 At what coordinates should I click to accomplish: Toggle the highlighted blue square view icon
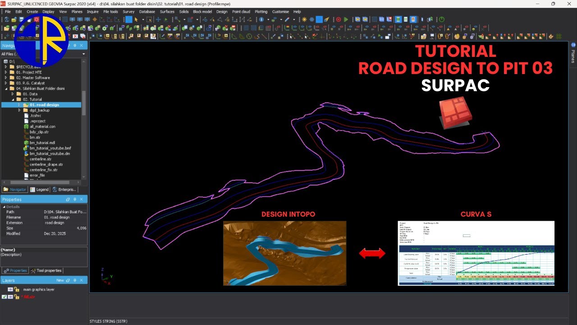319,19
